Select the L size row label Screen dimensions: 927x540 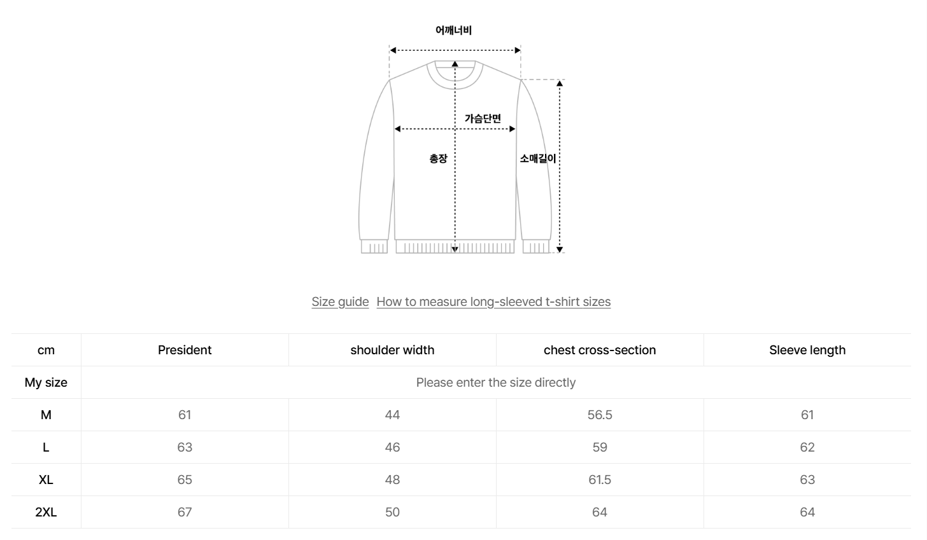(46, 447)
